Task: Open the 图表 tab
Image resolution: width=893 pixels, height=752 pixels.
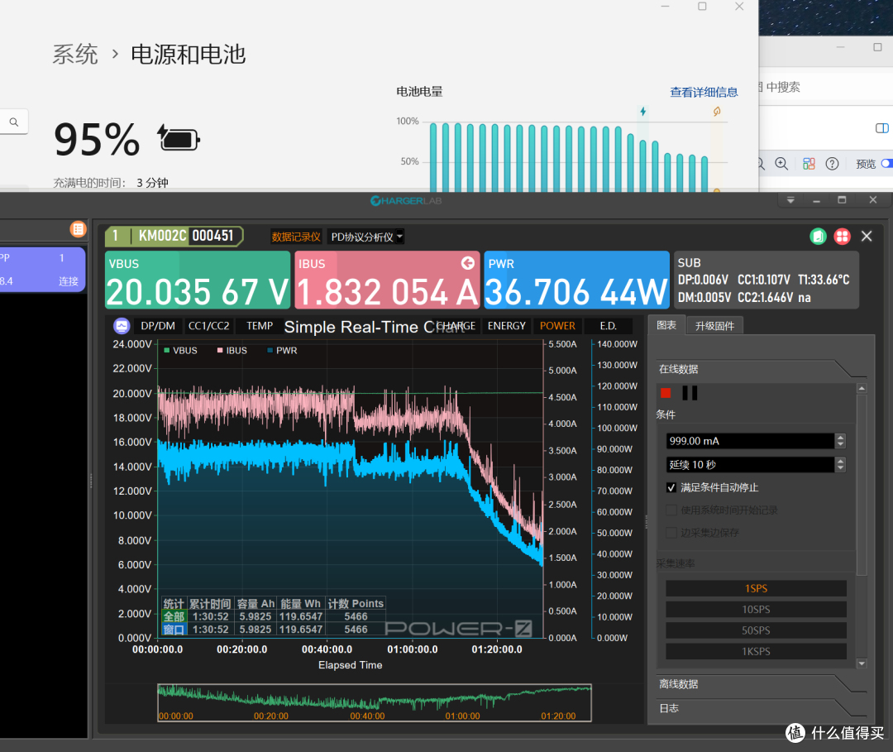Action: pyautogui.click(x=666, y=325)
